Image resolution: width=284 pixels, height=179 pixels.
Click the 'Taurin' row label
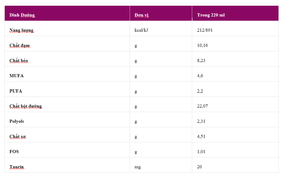17,167
